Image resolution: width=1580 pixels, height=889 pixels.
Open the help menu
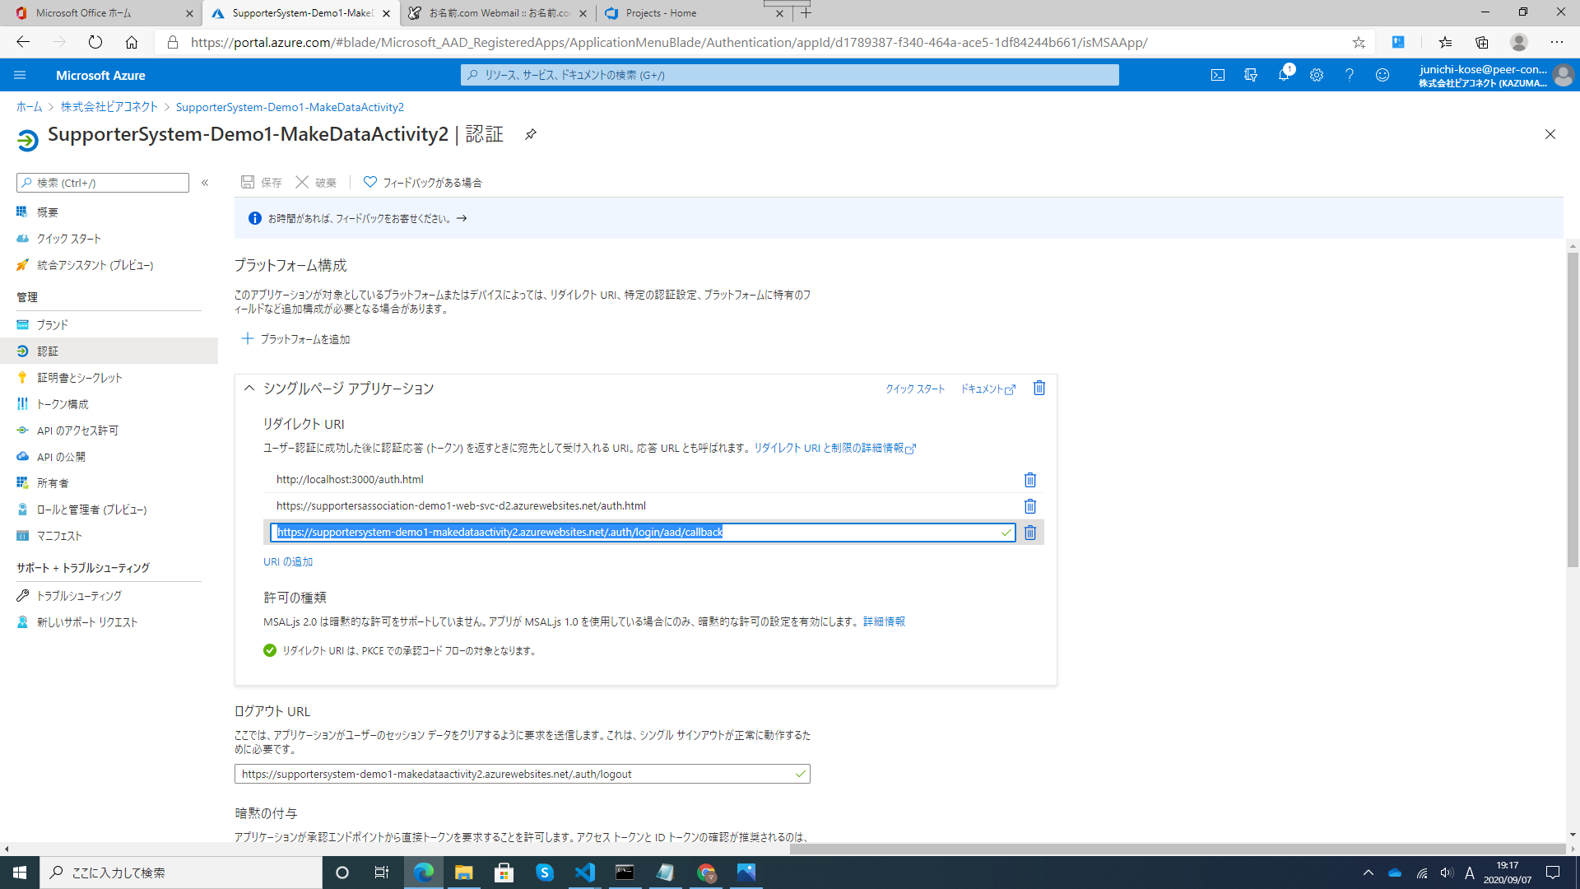coord(1350,75)
